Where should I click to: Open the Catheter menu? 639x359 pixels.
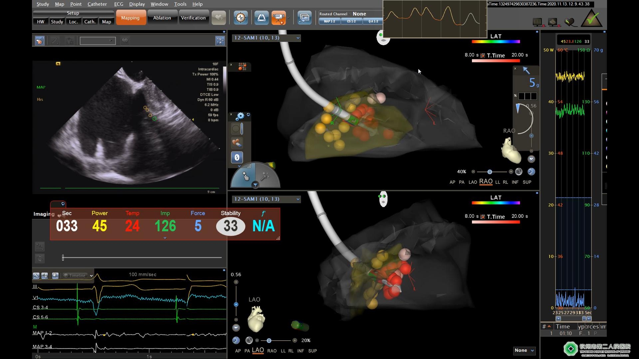[x=97, y=4]
